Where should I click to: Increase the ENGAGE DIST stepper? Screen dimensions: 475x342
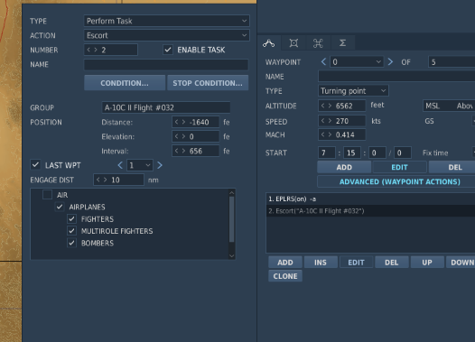tap(105, 180)
